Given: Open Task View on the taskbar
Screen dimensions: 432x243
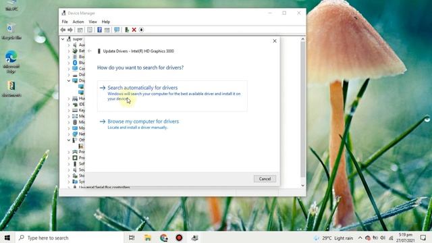Looking at the screenshot, I should (x=132, y=238).
